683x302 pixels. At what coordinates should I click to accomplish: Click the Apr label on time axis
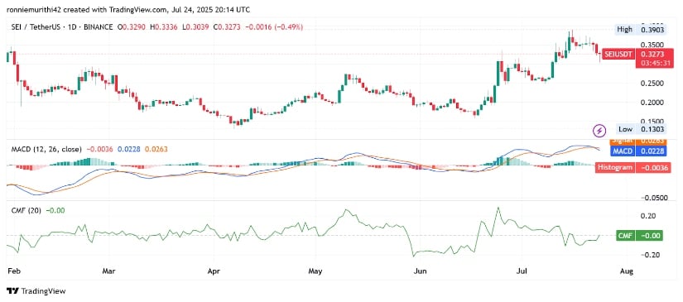pyautogui.click(x=214, y=272)
